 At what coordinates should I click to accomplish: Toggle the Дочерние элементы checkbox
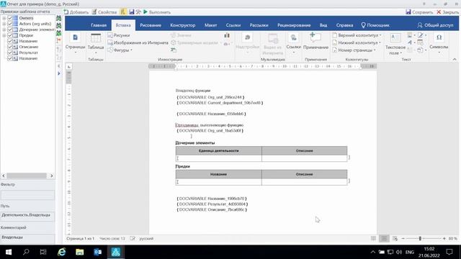click(9, 29)
